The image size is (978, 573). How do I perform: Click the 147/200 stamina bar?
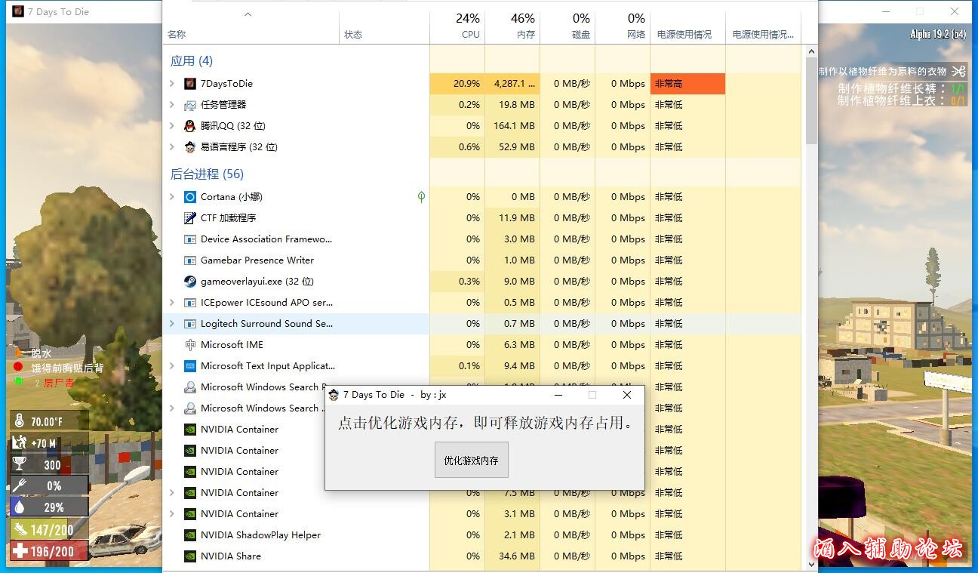[49, 530]
